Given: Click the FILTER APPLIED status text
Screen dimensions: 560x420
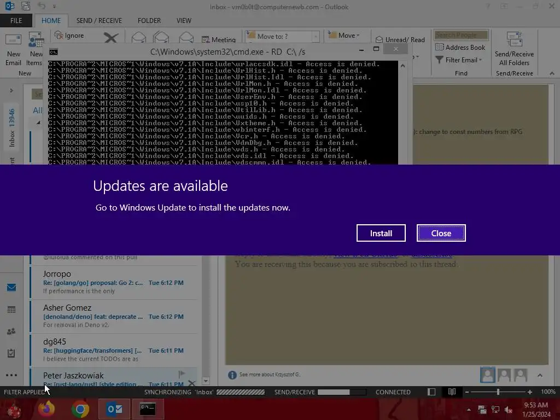Looking at the screenshot, I should (x=24, y=392).
